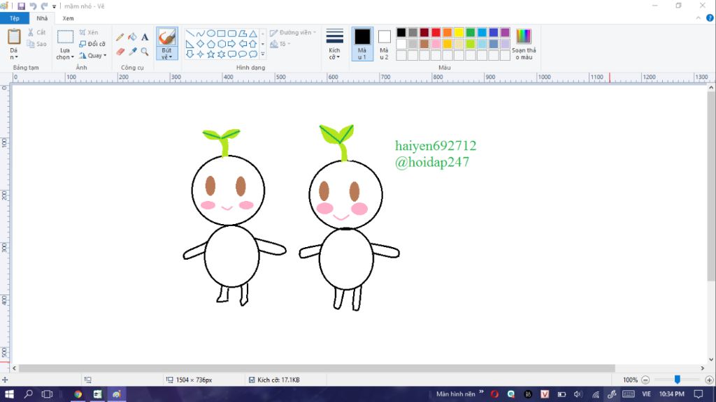Collapse the ribbon with the chevron
This screenshot has height=402, width=716.
(x=699, y=18)
